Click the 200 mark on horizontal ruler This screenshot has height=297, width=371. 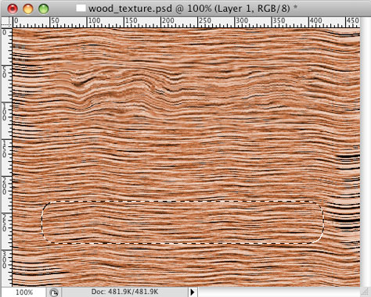[x=167, y=21]
